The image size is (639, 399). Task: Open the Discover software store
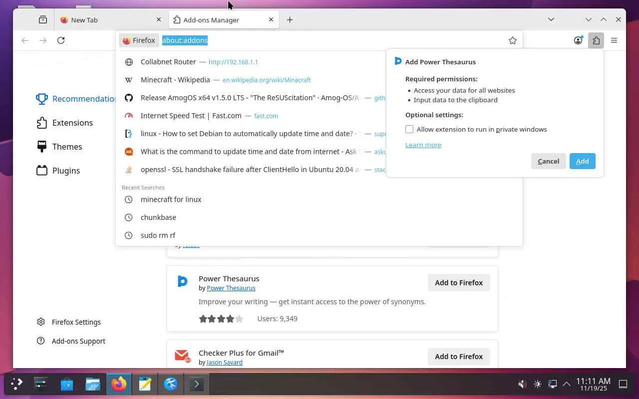tap(66, 384)
